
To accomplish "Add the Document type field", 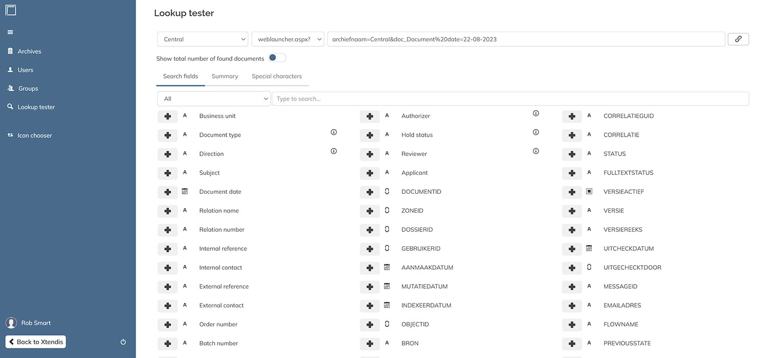I will point(167,135).
